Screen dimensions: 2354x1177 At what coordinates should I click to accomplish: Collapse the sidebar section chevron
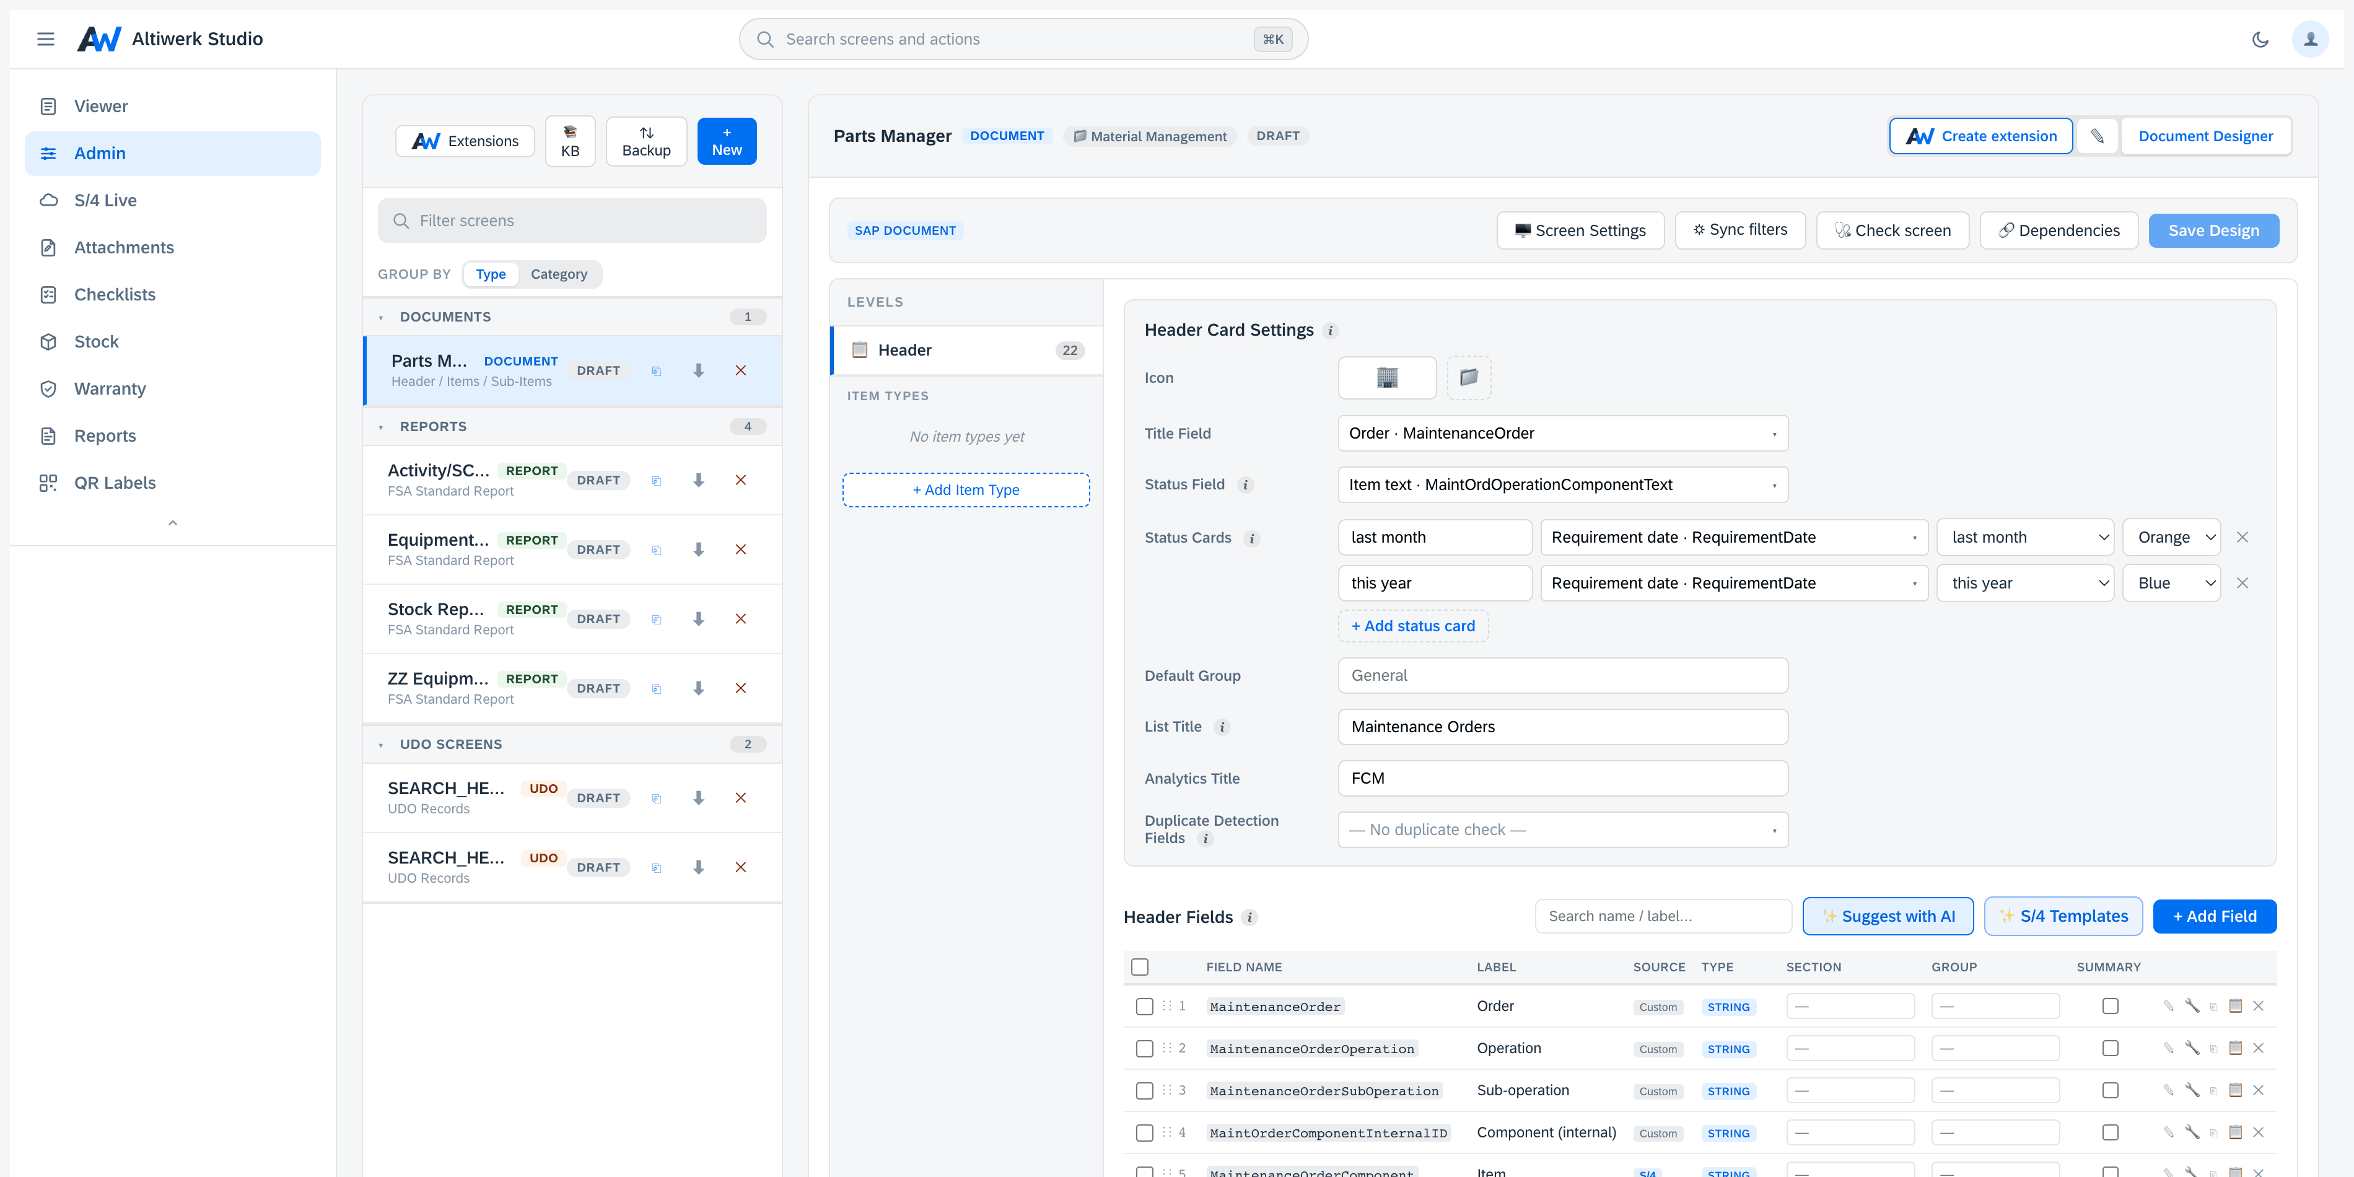point(173,523)
